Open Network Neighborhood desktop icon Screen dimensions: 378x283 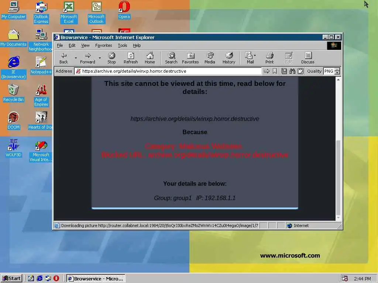(41, 40)
